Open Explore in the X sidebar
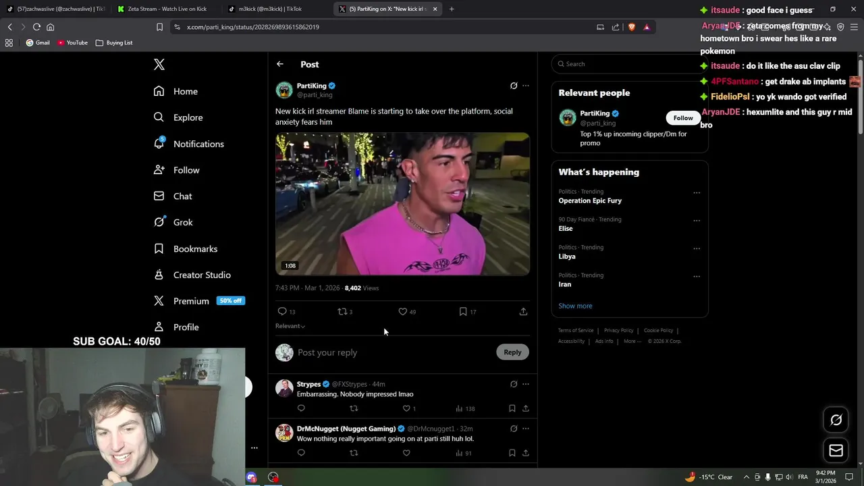 (178, 117)
